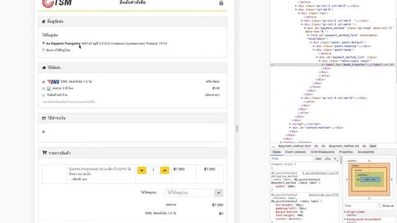
Task: Expand the content-bottom div node
Action: point(290,128)
